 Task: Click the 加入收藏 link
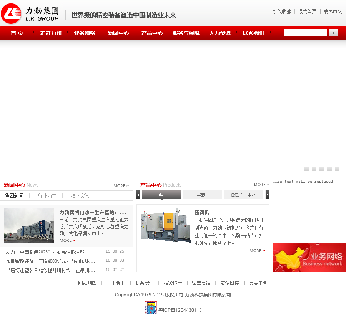[282, 12]
